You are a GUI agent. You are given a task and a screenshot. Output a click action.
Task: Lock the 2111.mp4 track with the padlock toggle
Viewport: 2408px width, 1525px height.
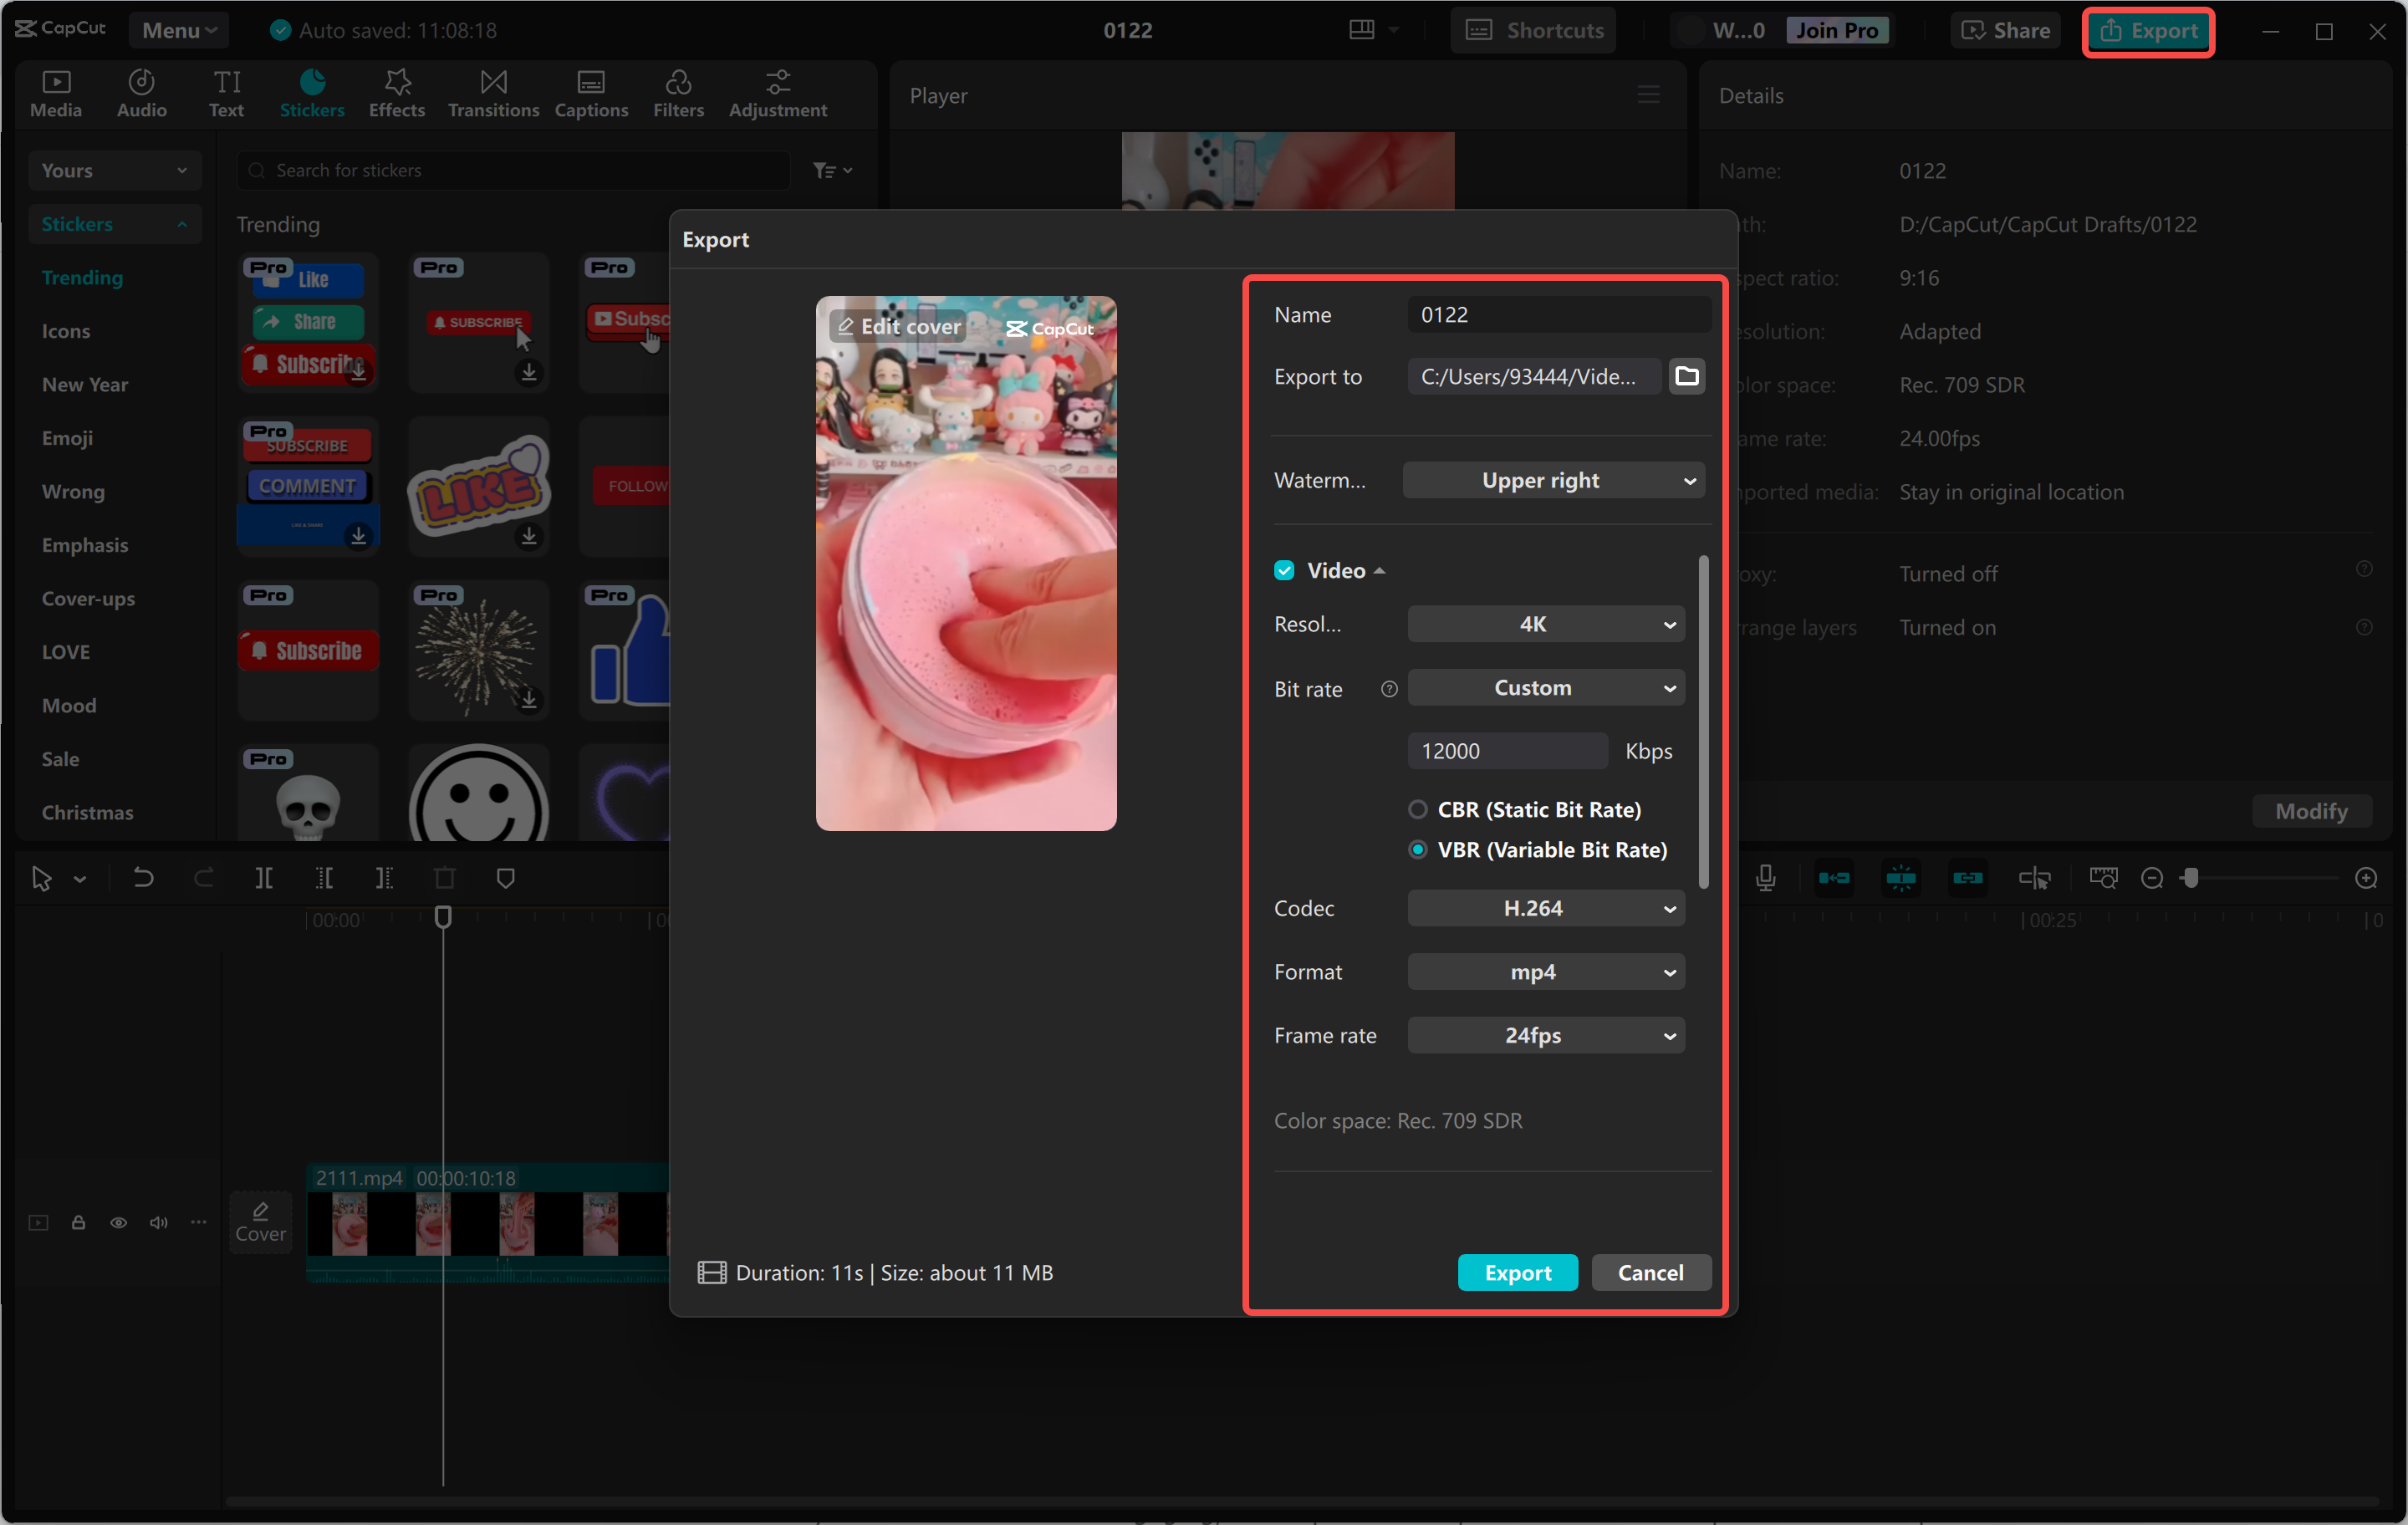pos(78,1222)
